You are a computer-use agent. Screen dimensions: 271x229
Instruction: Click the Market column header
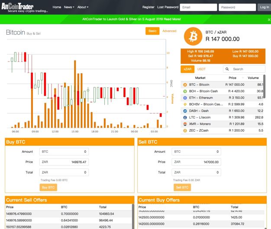200,78
